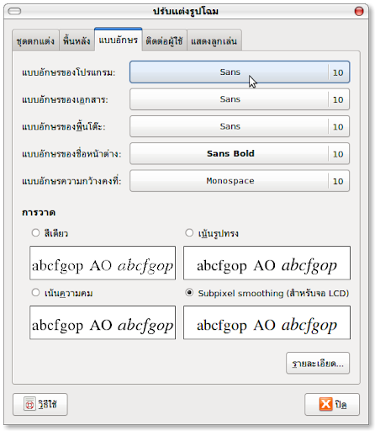Click the window menu pill icon in title bar
The width and height of the screenshot is (375, 431).
coord(14,11)
